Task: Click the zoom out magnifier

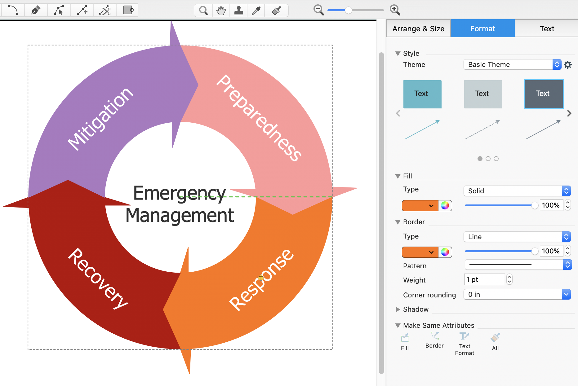Action: [318, 10]
